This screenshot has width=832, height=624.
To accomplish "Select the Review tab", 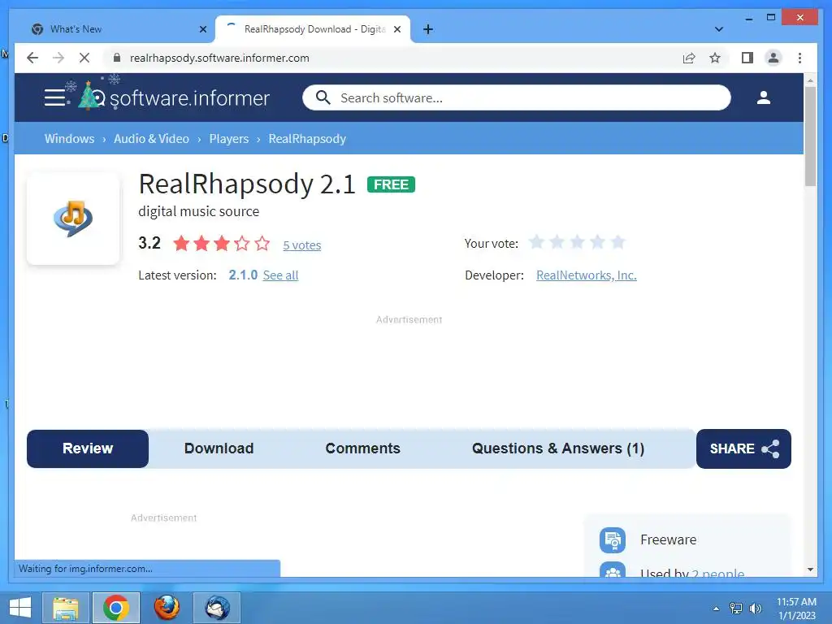I will (x=88, y=448).
